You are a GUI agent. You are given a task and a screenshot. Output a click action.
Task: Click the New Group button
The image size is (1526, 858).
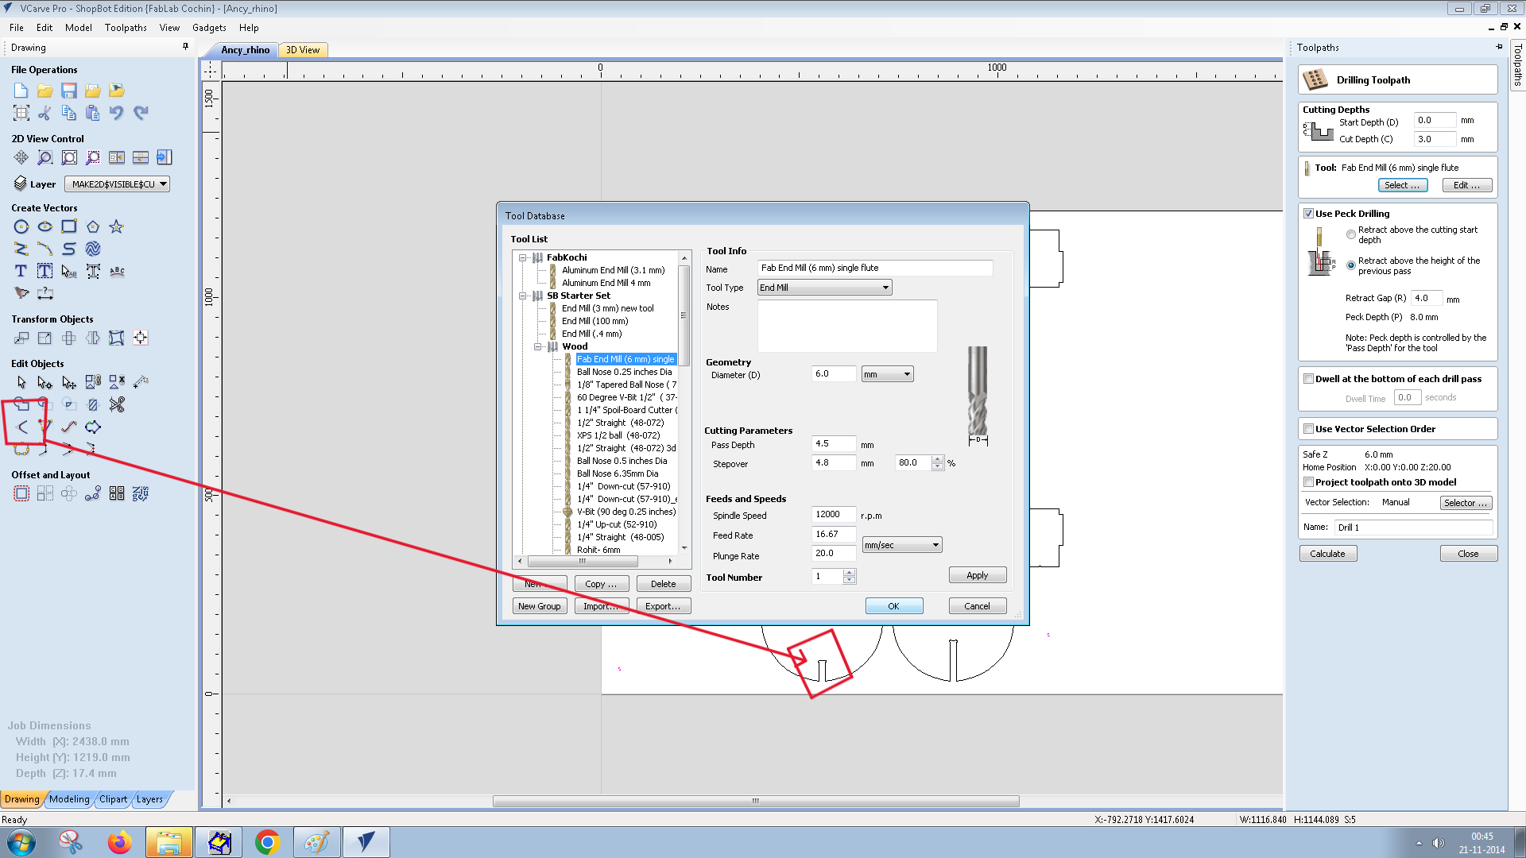tap(540, 606)
